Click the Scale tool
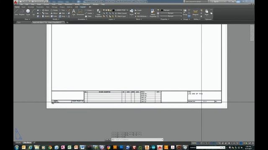Image resolution: width=268 pixels, height=150 pixels. click(54, 16)
